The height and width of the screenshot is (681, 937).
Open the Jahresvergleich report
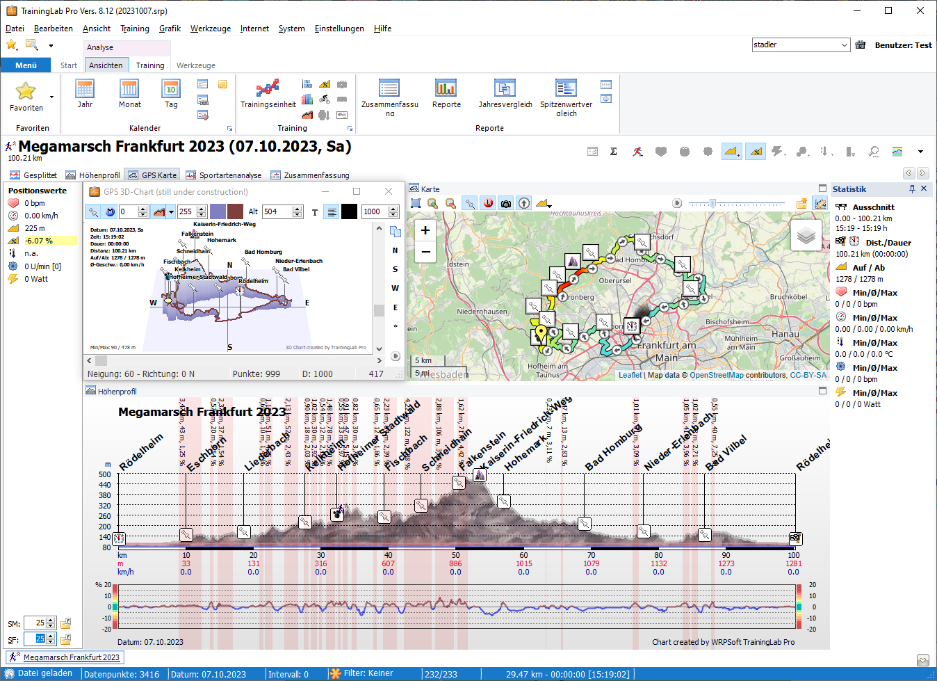(x=505, y=94)
